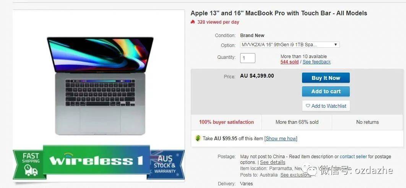
Task: Add the item to cart
Action: [x=326, y=91]
